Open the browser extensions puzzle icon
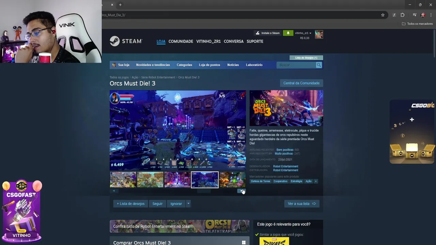 pyautogui.click(x=402, y=15)
